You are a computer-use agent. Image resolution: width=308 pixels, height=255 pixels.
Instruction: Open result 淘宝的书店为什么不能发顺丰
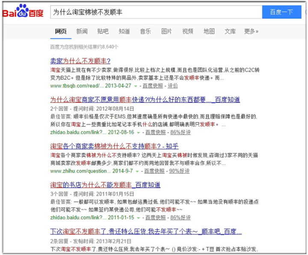(x=105, y=185)
